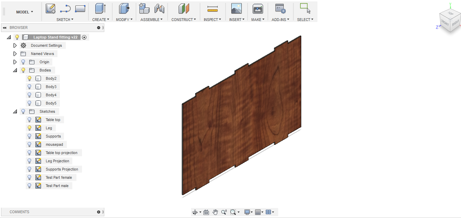Select the Rectangle sketch tool icon
461x218 pixels.
[80, 9]
